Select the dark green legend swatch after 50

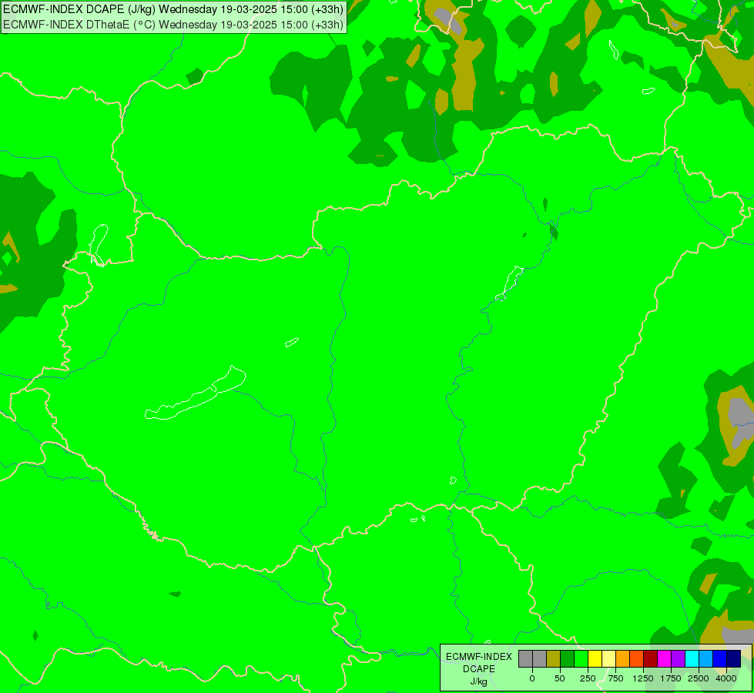567,659
